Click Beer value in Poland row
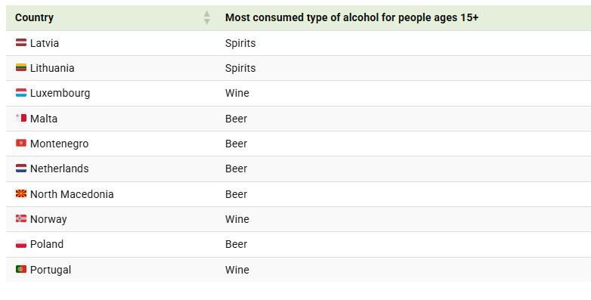 (x=236, y=244)
